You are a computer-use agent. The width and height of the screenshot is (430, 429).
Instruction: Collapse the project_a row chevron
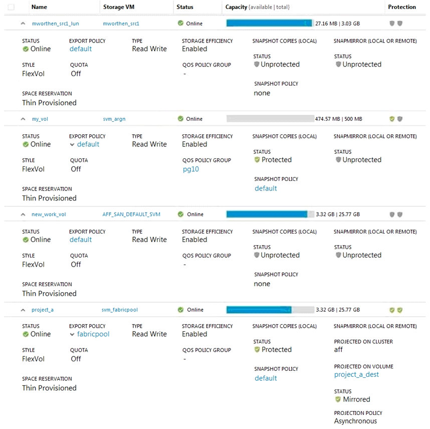[23, 310]
